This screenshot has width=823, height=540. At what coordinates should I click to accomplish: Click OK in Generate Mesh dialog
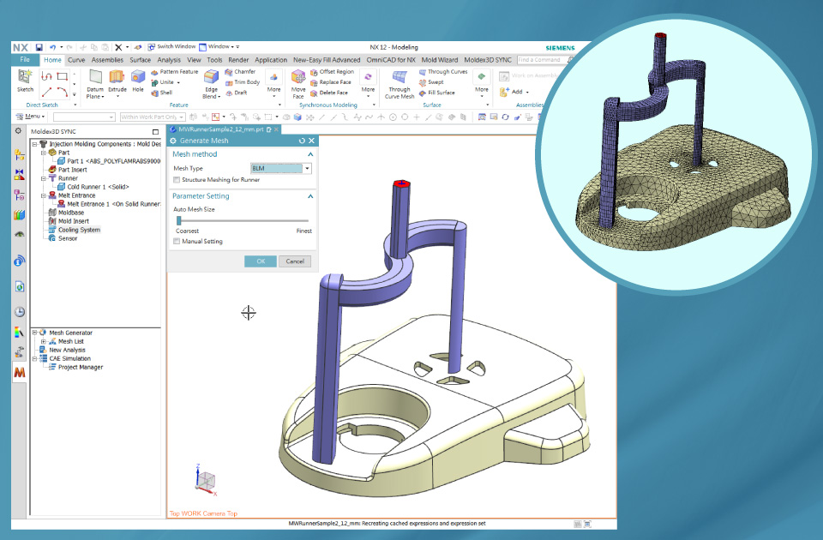pos(261,261)
